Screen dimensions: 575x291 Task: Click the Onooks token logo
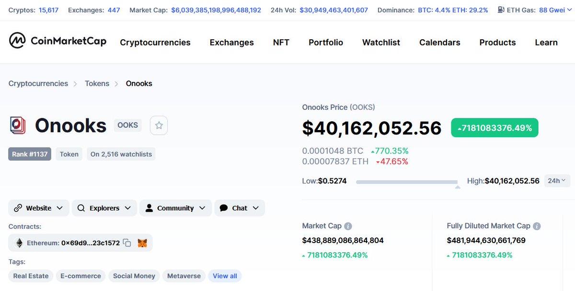[18, 126]
